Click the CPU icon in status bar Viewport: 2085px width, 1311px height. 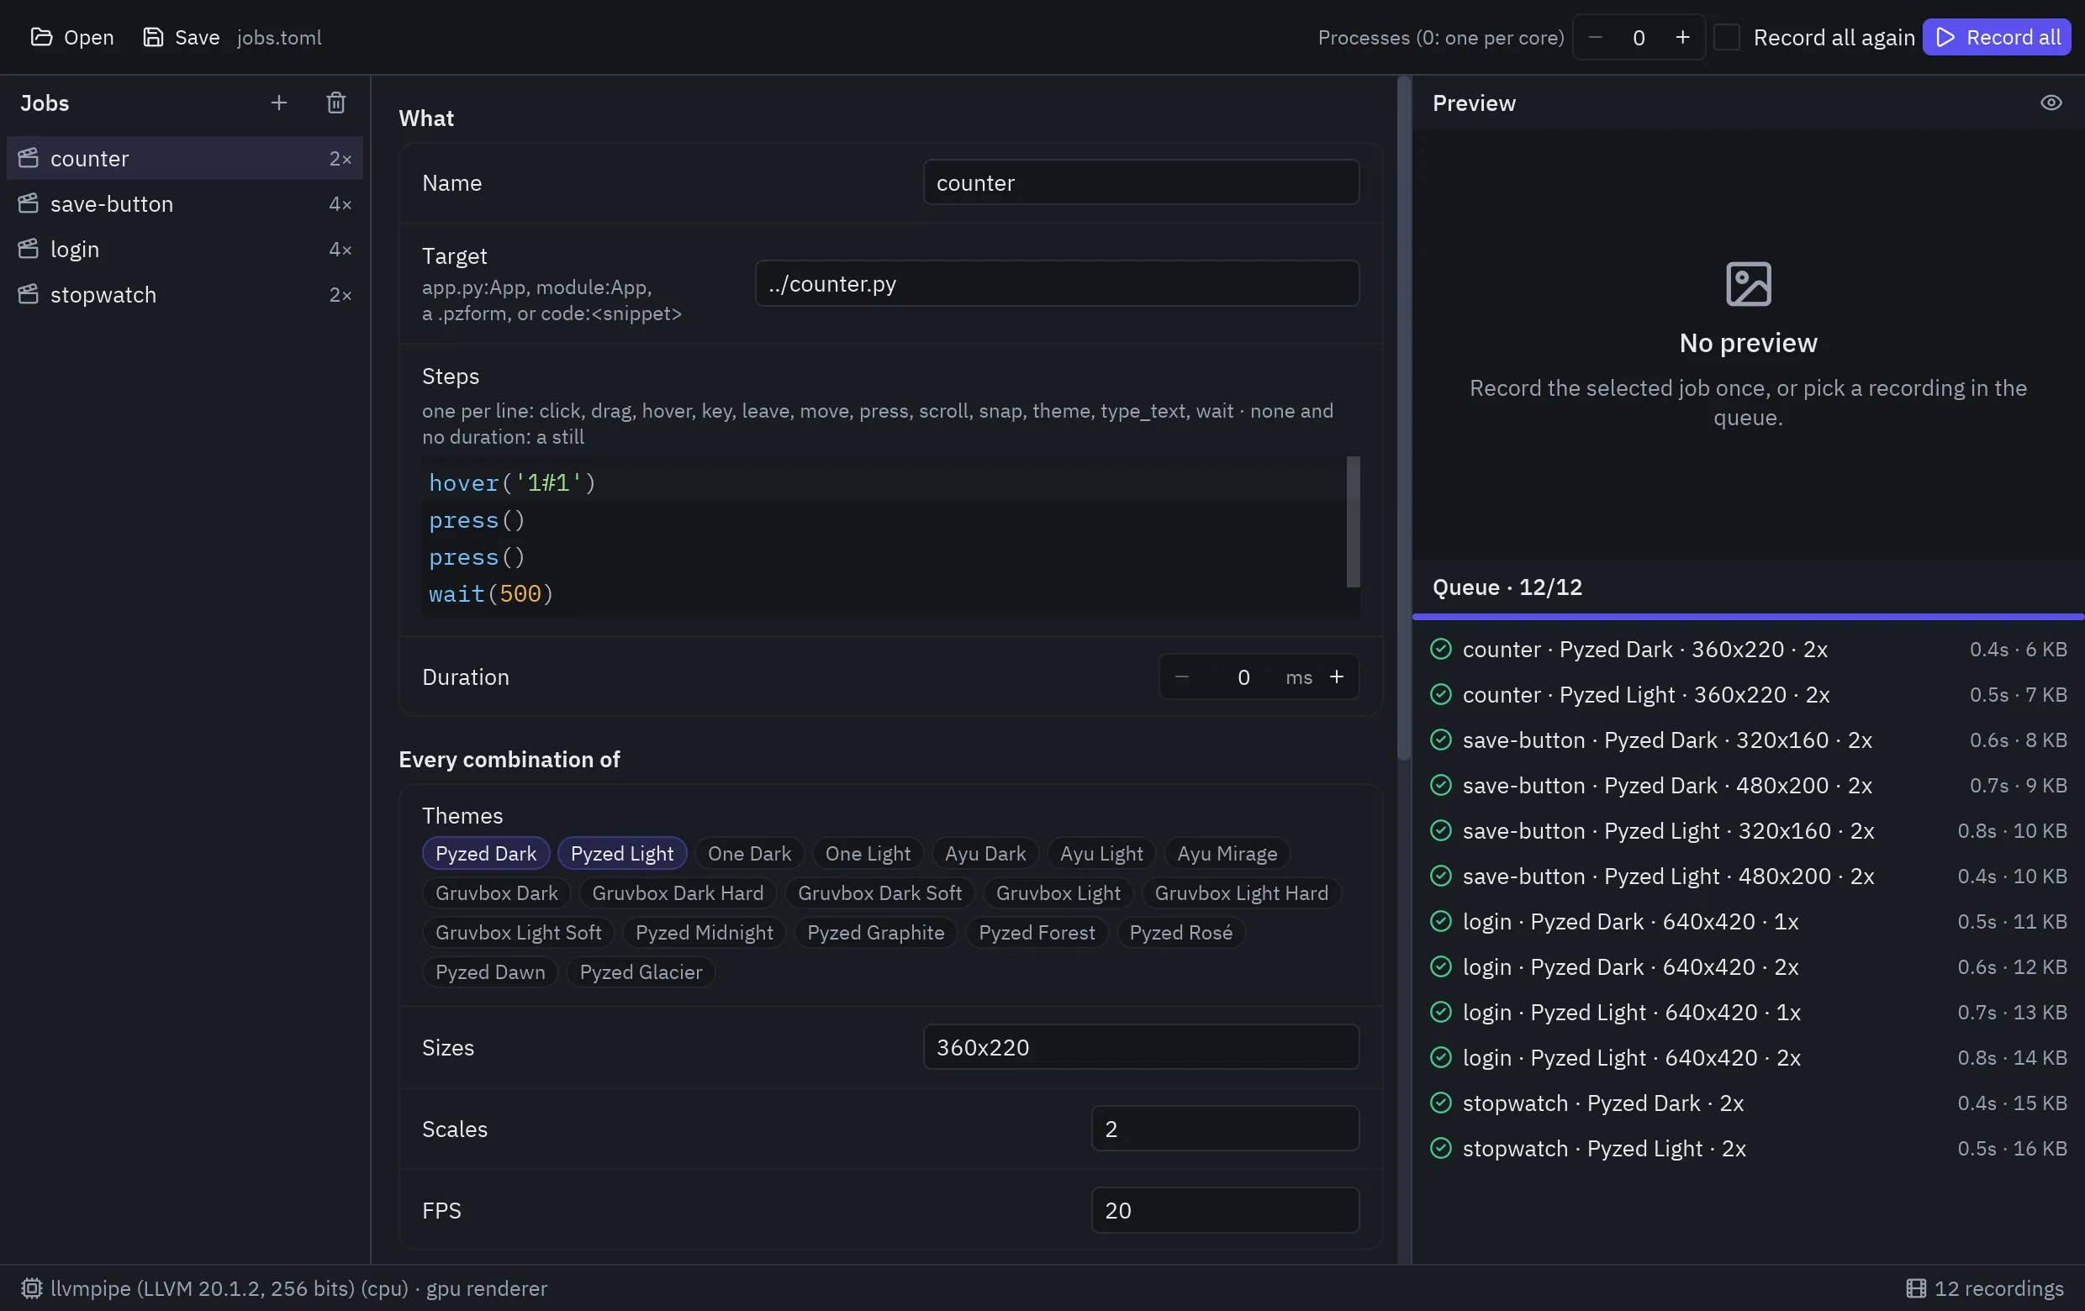tap(31, 1287)
